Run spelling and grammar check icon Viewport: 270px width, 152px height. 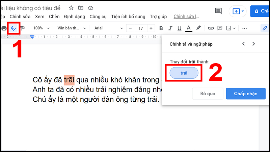(x=13, y=28)
